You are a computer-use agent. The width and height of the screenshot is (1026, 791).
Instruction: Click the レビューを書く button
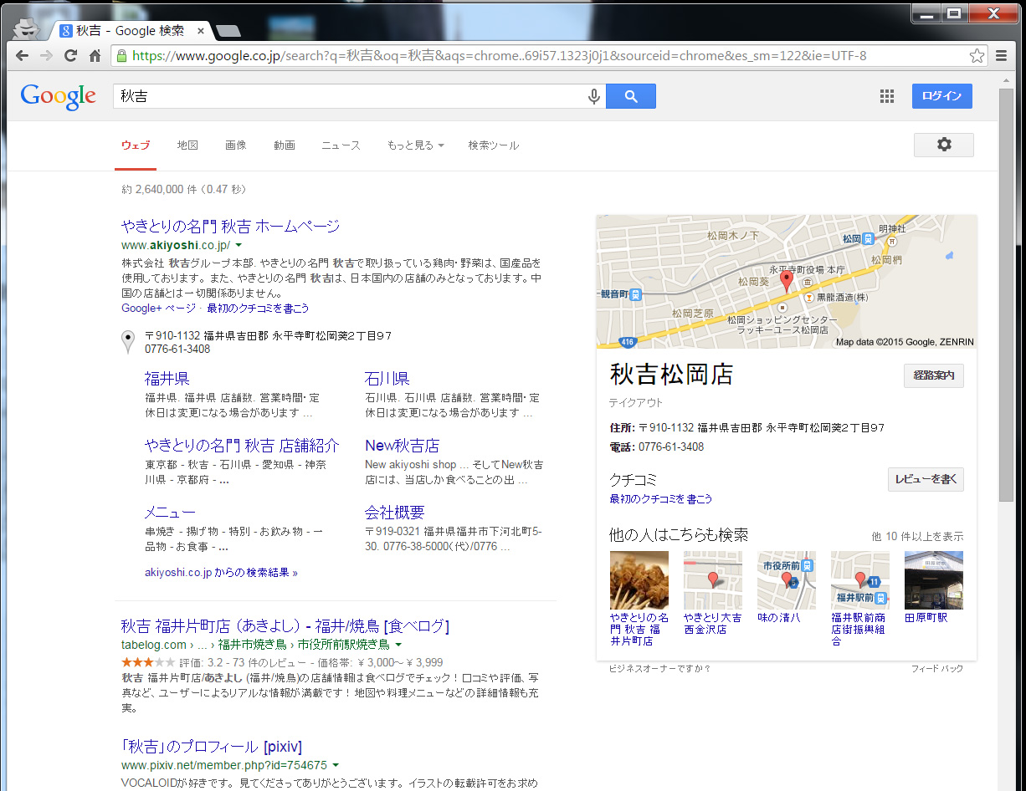click(x=926, y=479)
